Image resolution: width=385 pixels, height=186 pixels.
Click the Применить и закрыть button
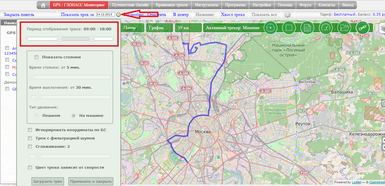[x=90, y=181]
